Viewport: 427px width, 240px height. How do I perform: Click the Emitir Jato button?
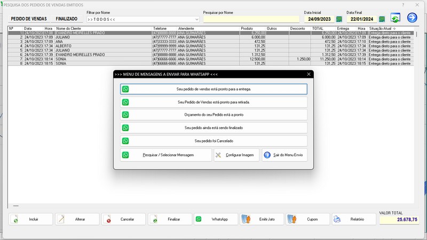pos(262,219)
